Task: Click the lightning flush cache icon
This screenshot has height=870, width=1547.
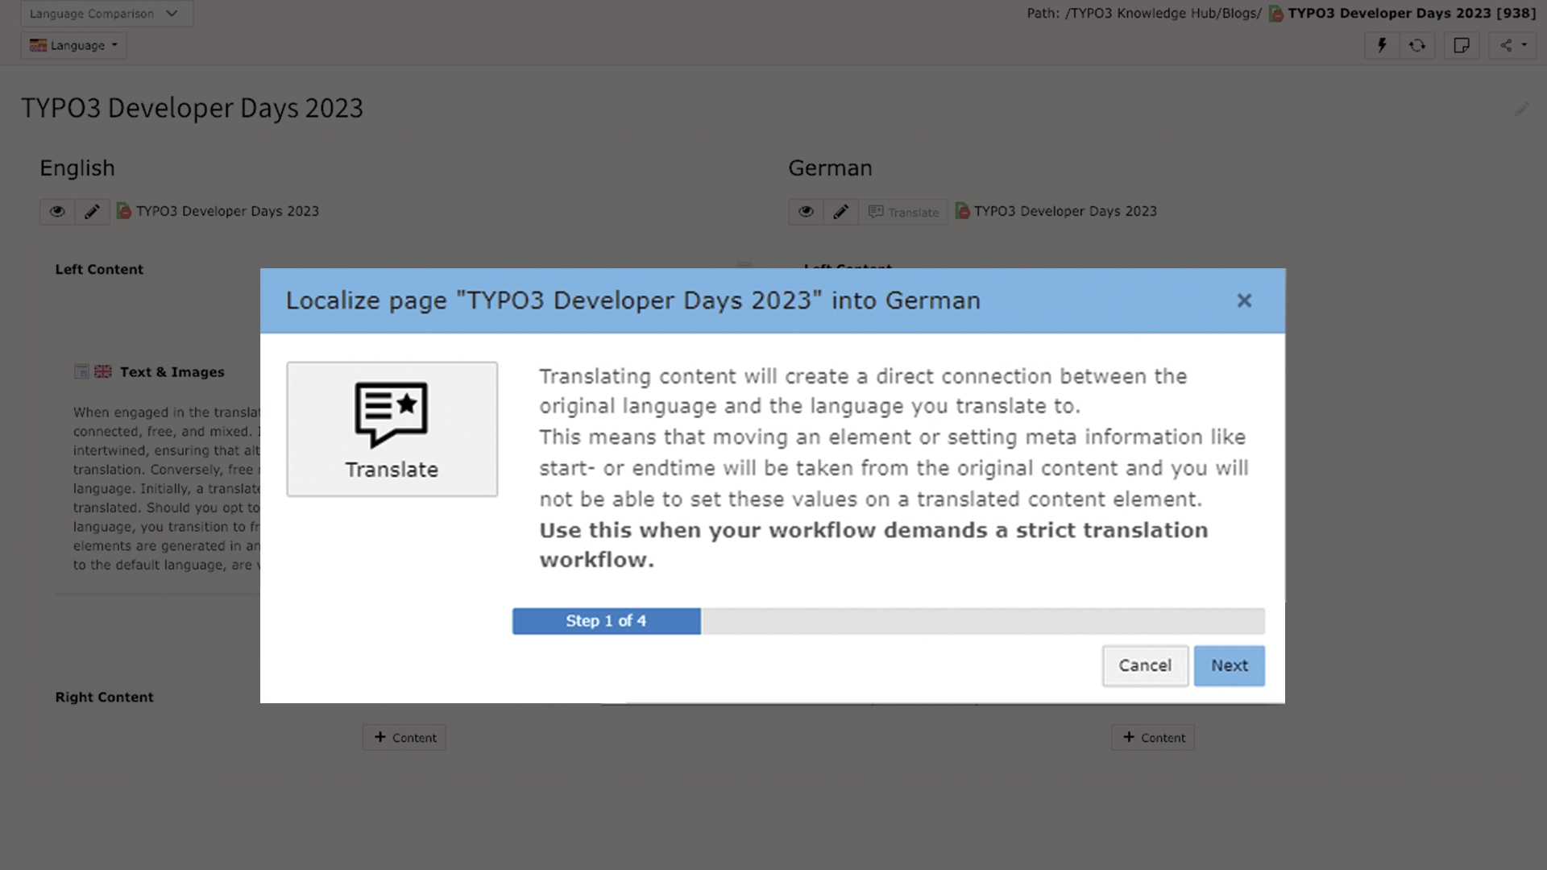Action: click(x=1382, y=45)
